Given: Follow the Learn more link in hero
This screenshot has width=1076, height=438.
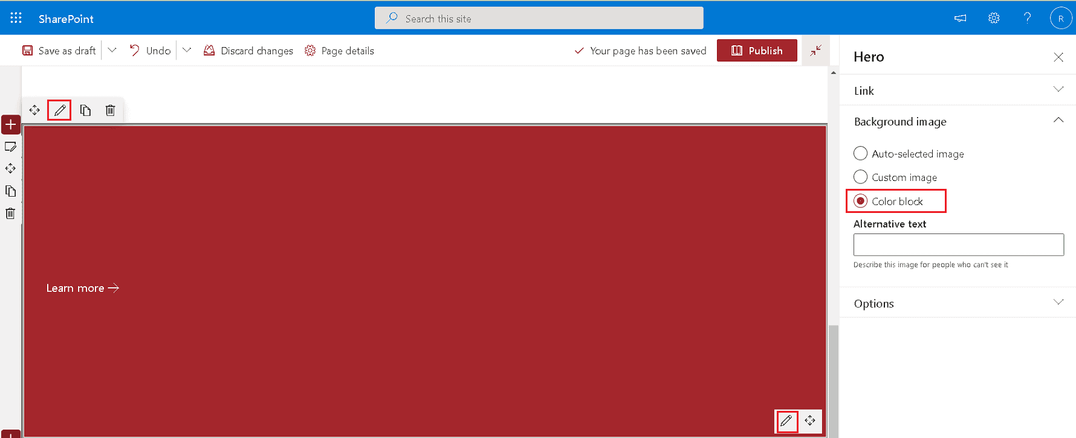Looking at the screenshot, I should (x=82, y=288).
